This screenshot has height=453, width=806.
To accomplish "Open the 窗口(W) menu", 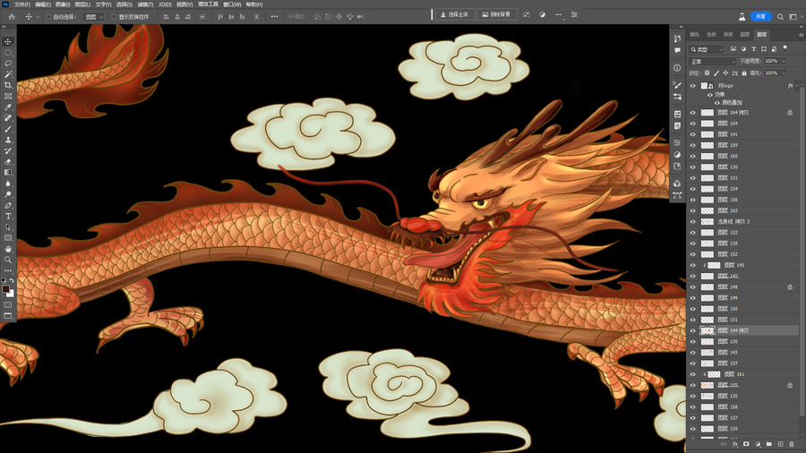I will (232, 4).
